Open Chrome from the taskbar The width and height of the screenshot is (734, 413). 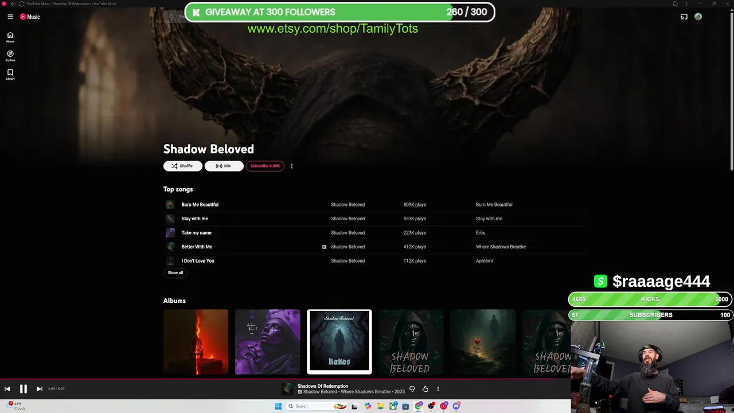(419, 406)
